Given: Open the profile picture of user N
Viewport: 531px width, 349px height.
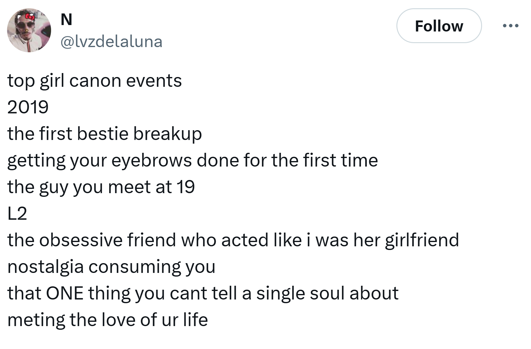Looking at the screenshot, I should (x=29, y=30).
